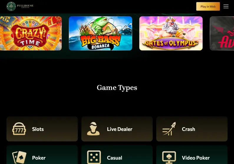Viewport: 234px width, 164px height.
Task: Choose the Crash game type label
Action: (188, 129)
